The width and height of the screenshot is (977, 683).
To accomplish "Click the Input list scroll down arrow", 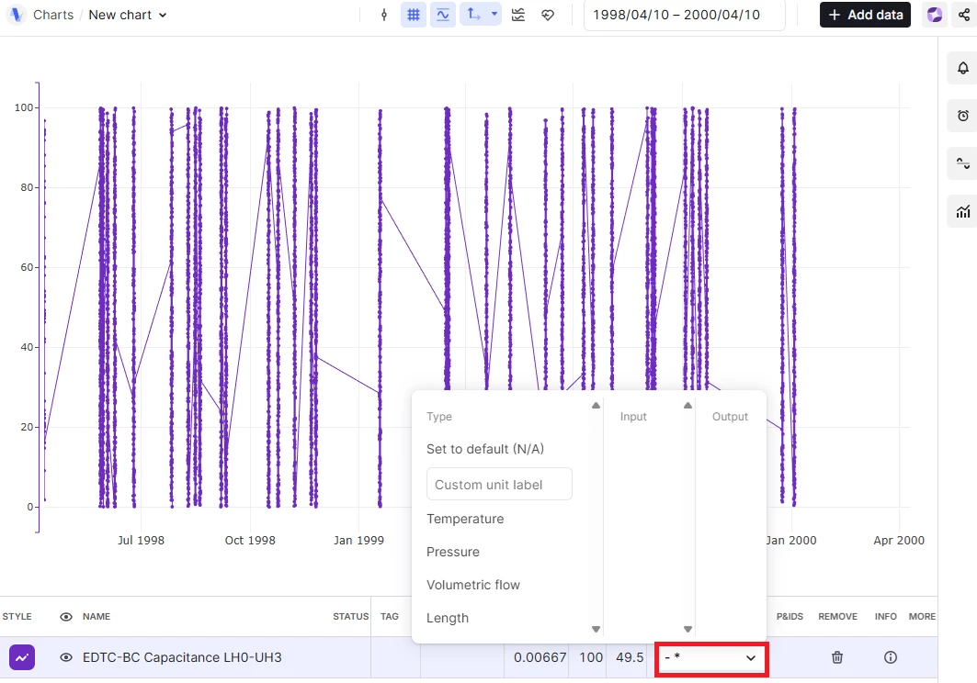I will 687,629.
